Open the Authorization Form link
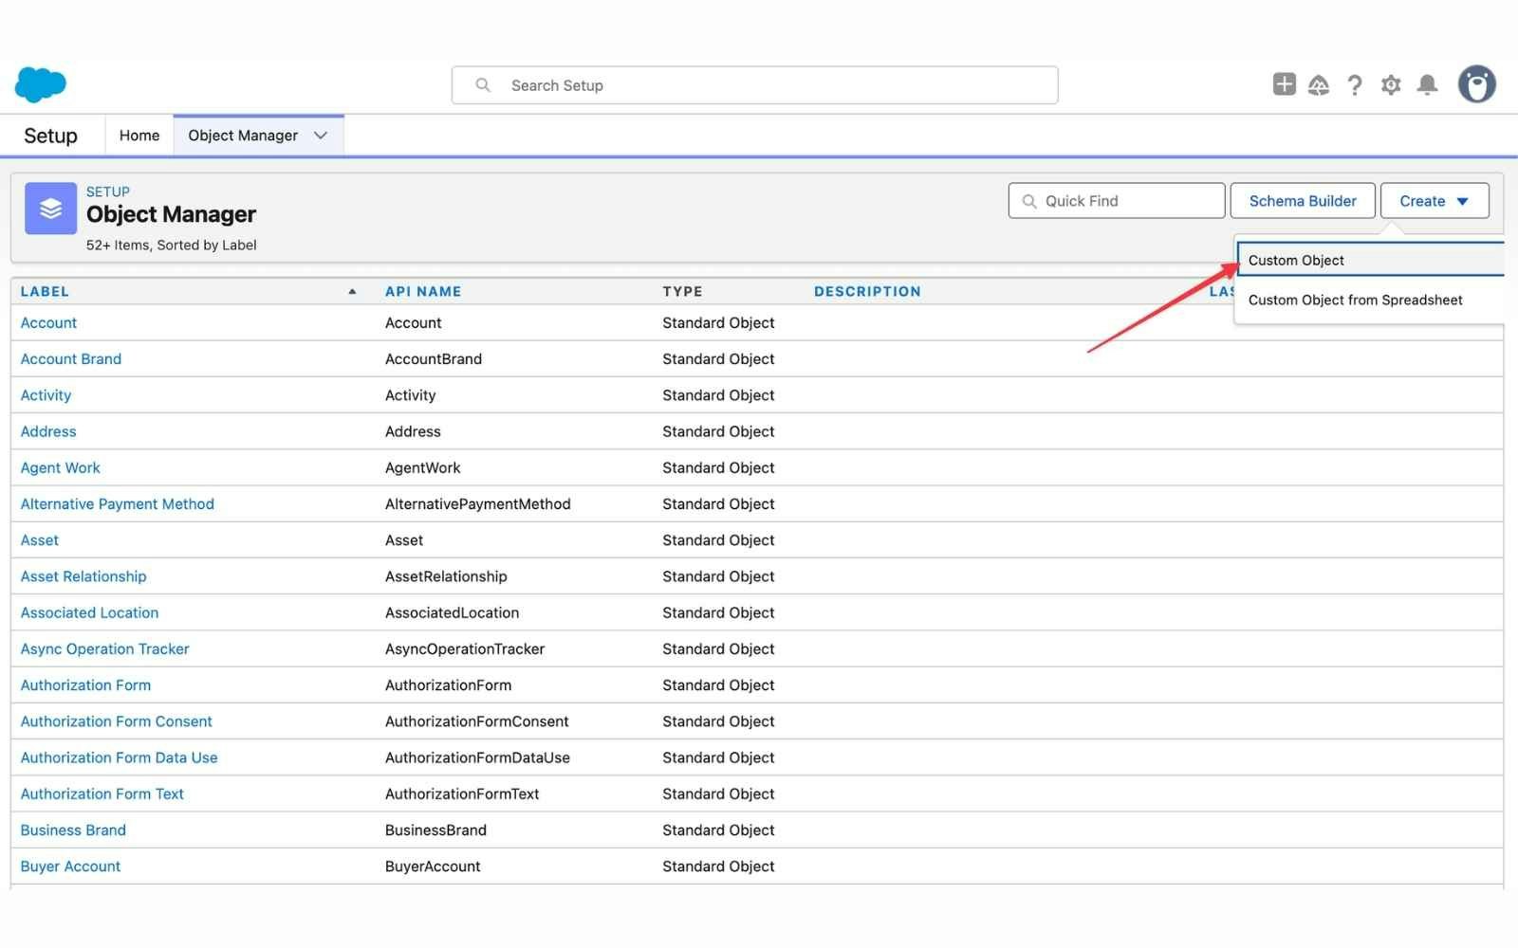1518x948 pixels. coord(85,685)
